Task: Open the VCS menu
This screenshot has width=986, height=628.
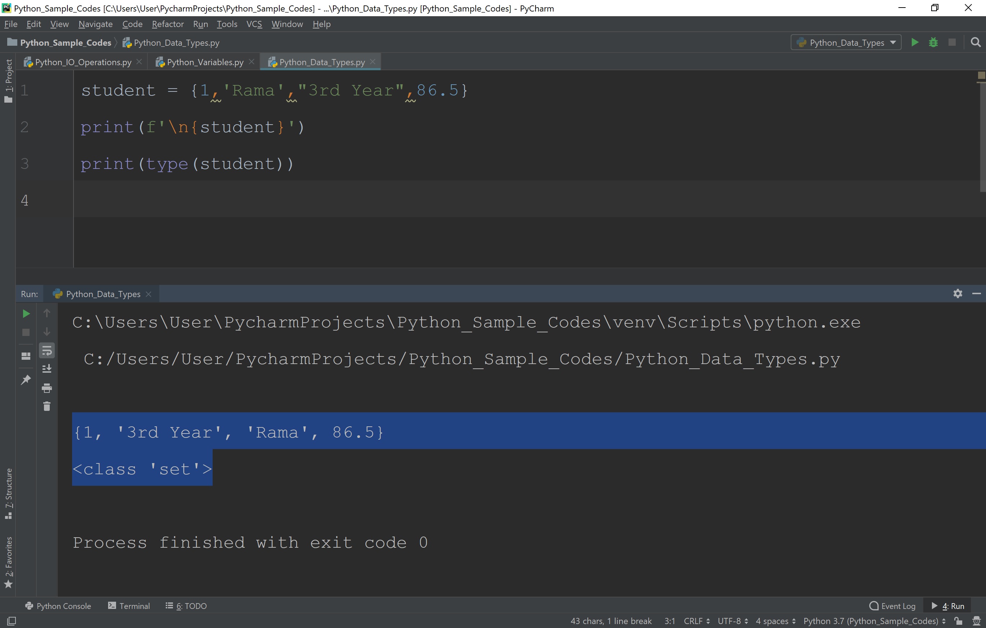Action: (x=254, y=24)
